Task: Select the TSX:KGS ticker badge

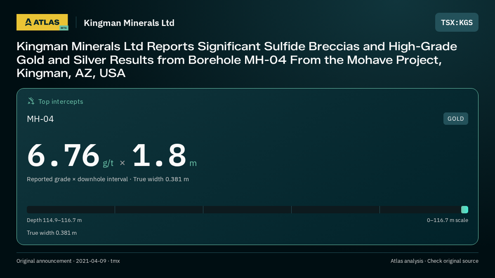Action: point(457,22)
